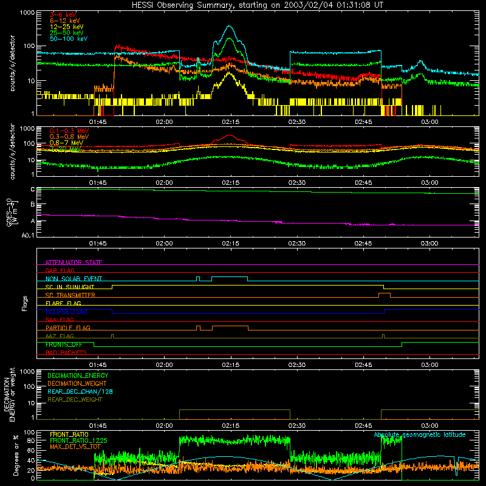This screenshot has height=486, width=486.
Task: Click the GOES-10 axis label
Action: (12, 212)
